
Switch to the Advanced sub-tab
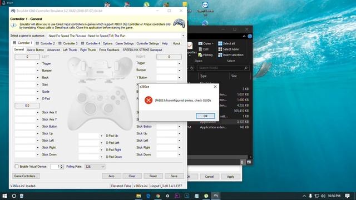[53, 50]
